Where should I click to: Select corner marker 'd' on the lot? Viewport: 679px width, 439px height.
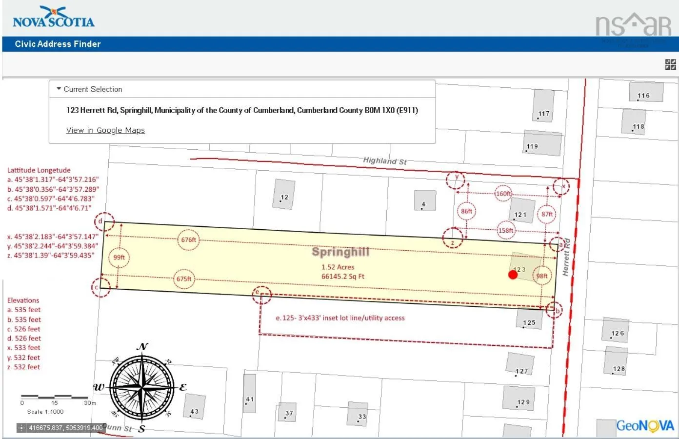click(104, 221)
